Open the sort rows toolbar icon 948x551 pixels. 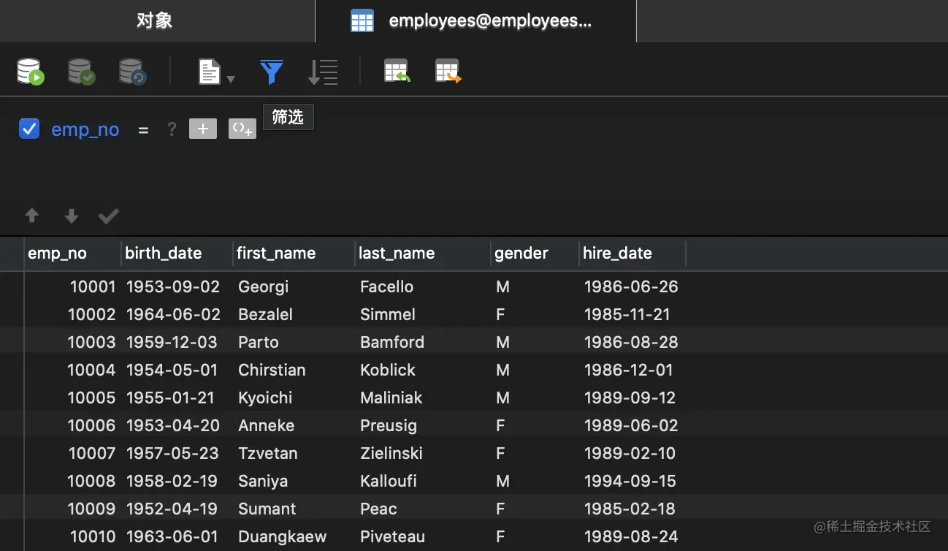click(323, 72)
